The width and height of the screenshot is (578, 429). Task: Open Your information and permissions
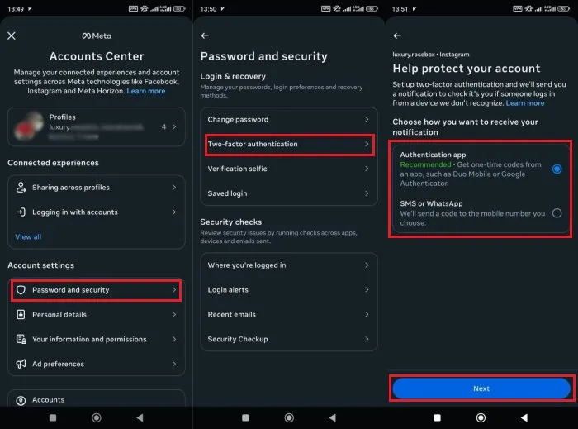click(x=97, y=340)
